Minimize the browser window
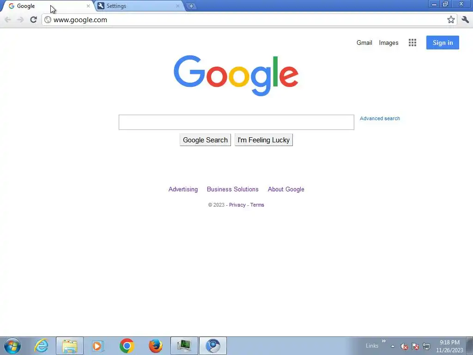The width and height of the screenshot is (473, 355). [434, 4]
